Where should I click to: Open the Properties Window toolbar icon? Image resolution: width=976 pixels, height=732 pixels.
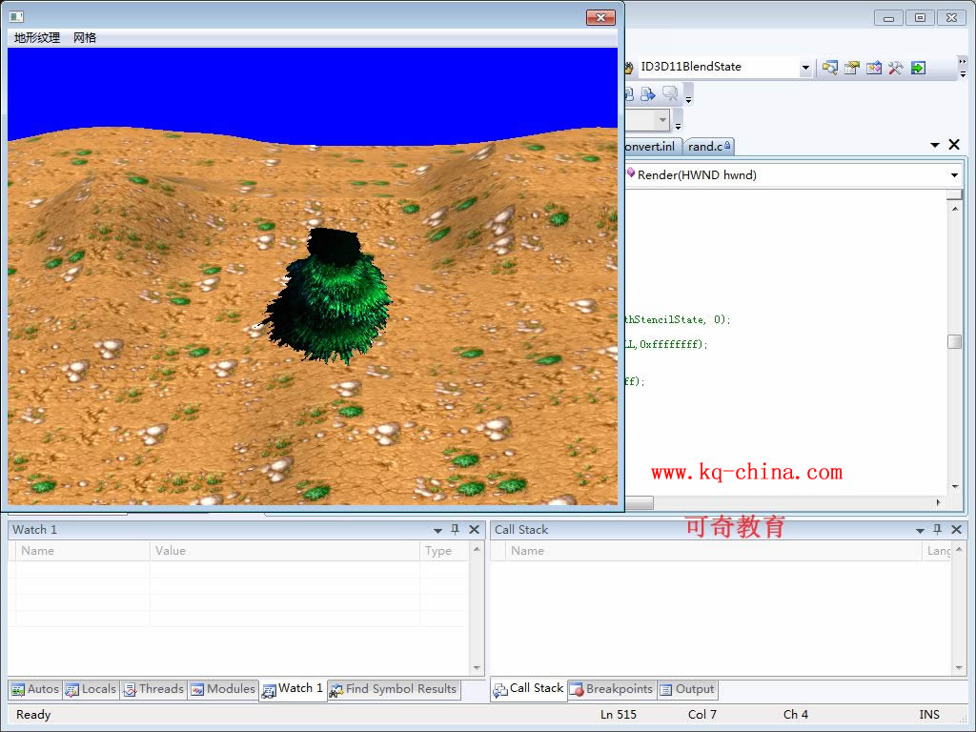tap(852, 68)
